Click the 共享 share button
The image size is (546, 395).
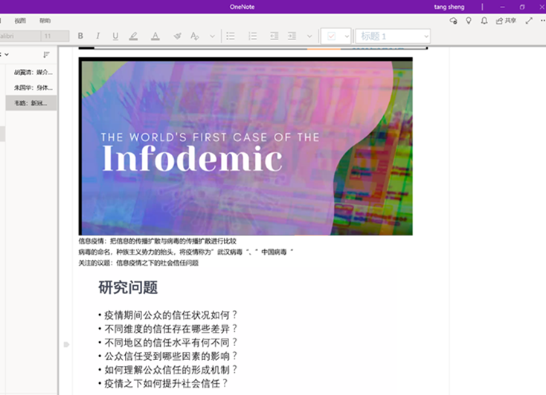[x=506, y=21]
